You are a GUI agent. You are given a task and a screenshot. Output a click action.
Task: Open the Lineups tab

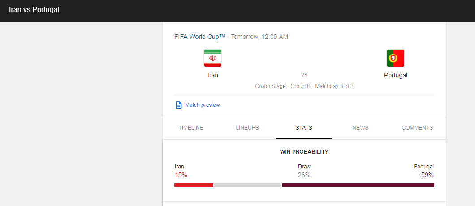(247, 128)
